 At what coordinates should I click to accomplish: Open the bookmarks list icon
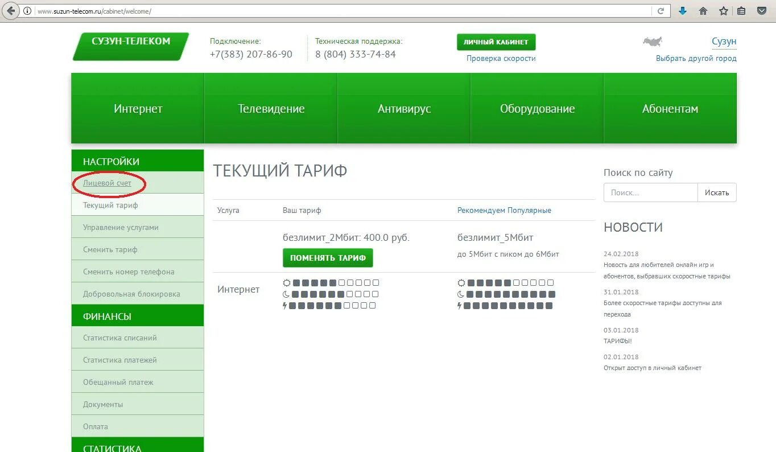[x=741, y=10]
